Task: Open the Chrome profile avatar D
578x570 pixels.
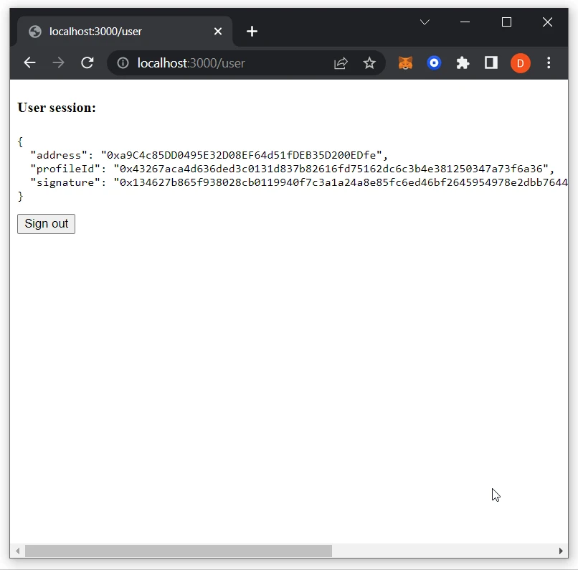Action: tap(520, 63)
